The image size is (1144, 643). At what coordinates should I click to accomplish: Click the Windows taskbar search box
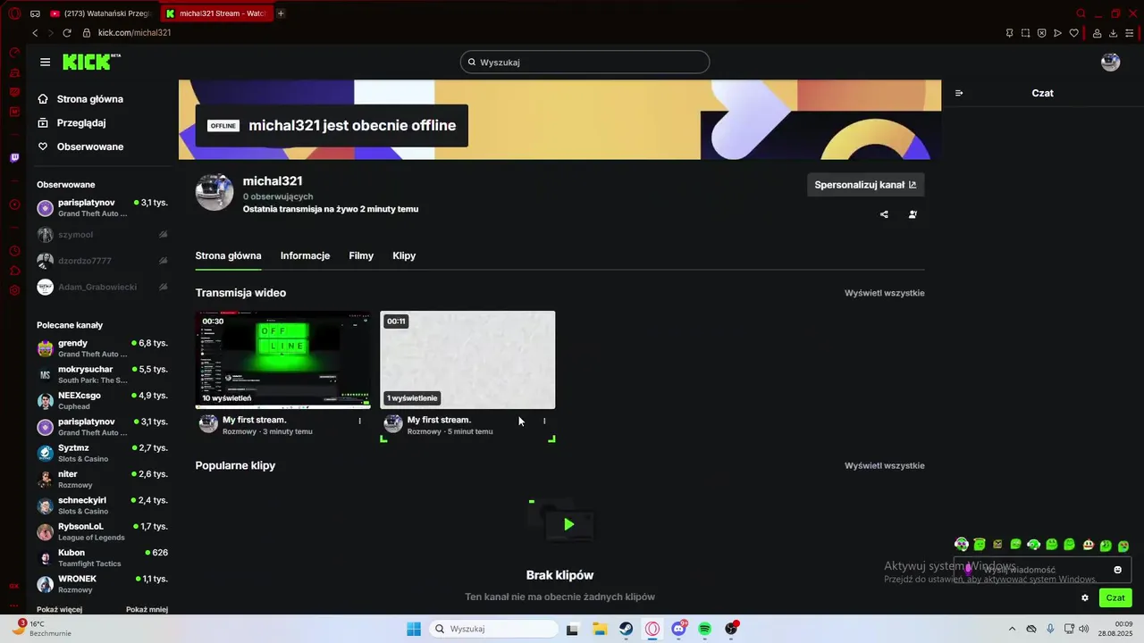pyautogui.click(x=493, y=629)
